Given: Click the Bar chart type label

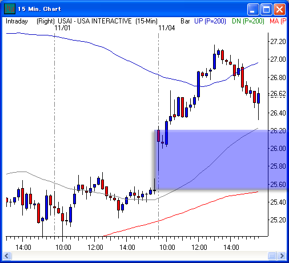Looking at the screenshot, I should (x=185, y=21).
